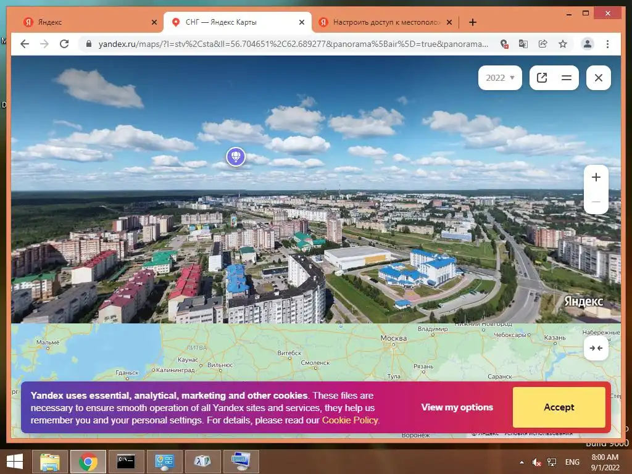Image resolution: width=632 pixels, height=474 pixels.
Task: Click the yandex.ru address bar
Action: point(293,44)
